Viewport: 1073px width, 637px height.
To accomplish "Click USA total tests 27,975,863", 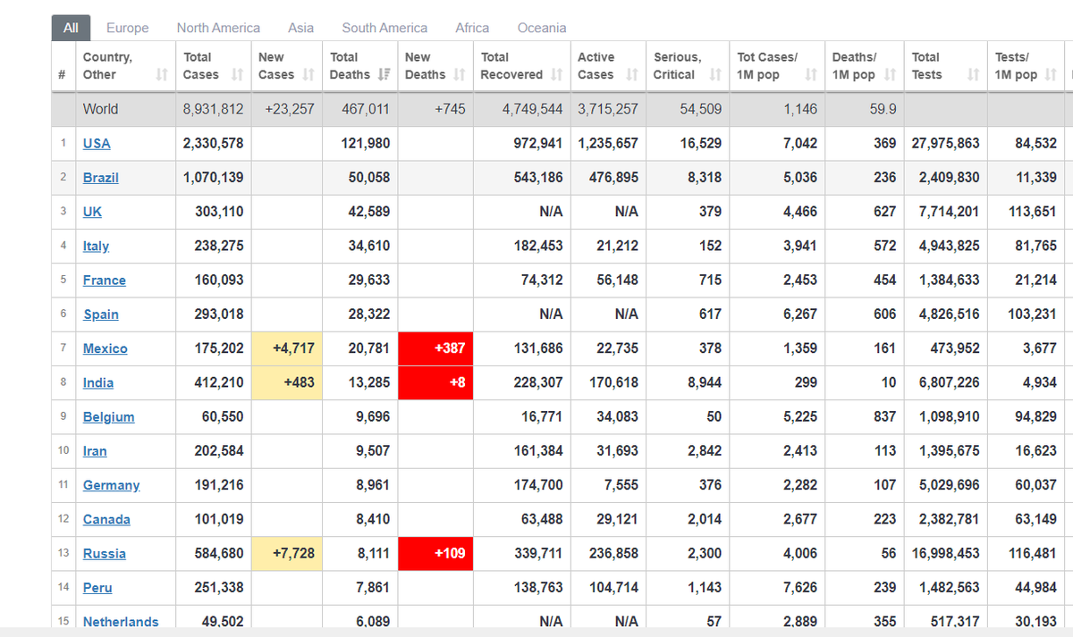I will pos(945,144).
